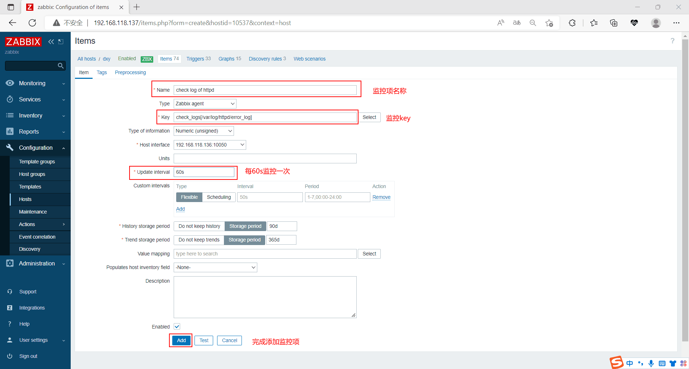Open the Monitoring menu section
The height and width of the screenshot is (369, 689).
click(x=35, y=83)
